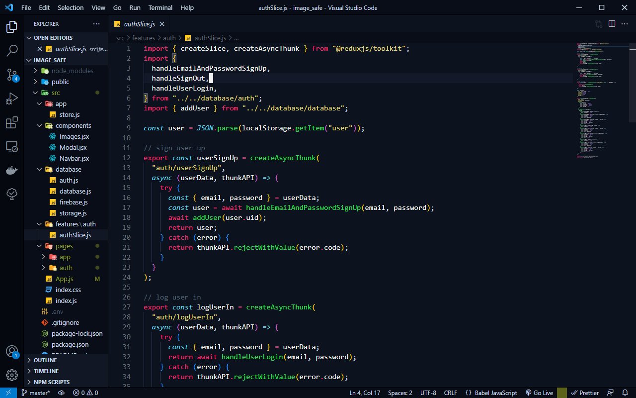636x398 pixels.
Task: Split the editor using the split icon
Action: (x=611, y=23)
